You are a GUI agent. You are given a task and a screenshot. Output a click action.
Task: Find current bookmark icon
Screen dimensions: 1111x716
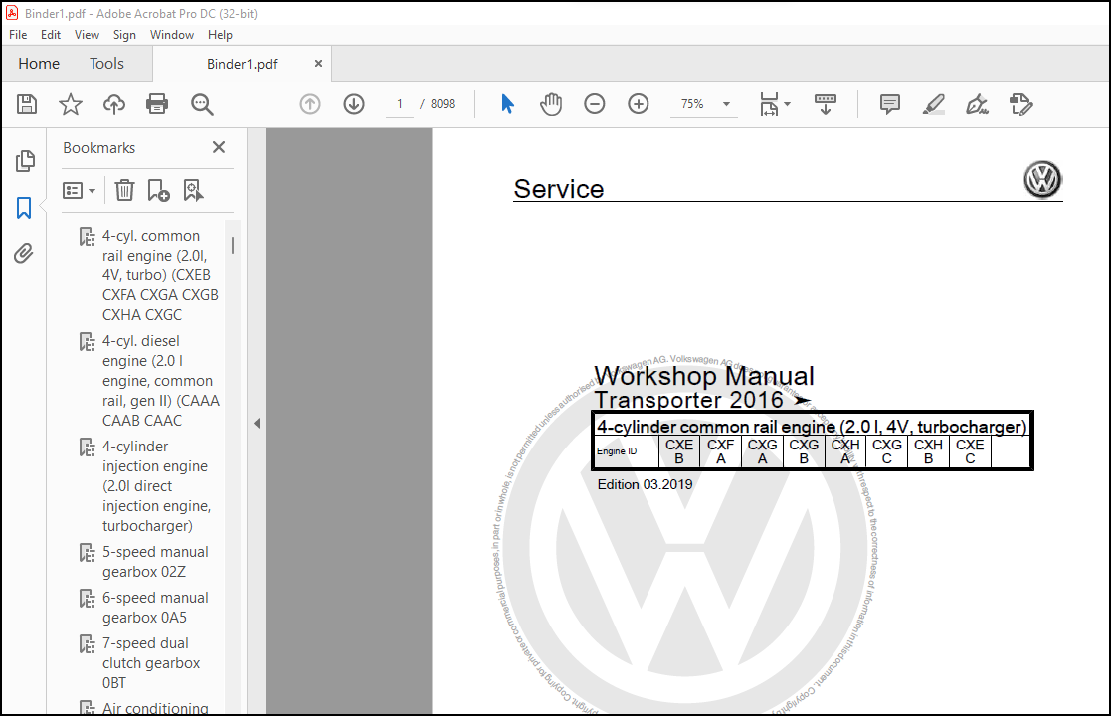pyautogui.click(x=193, y=191)
